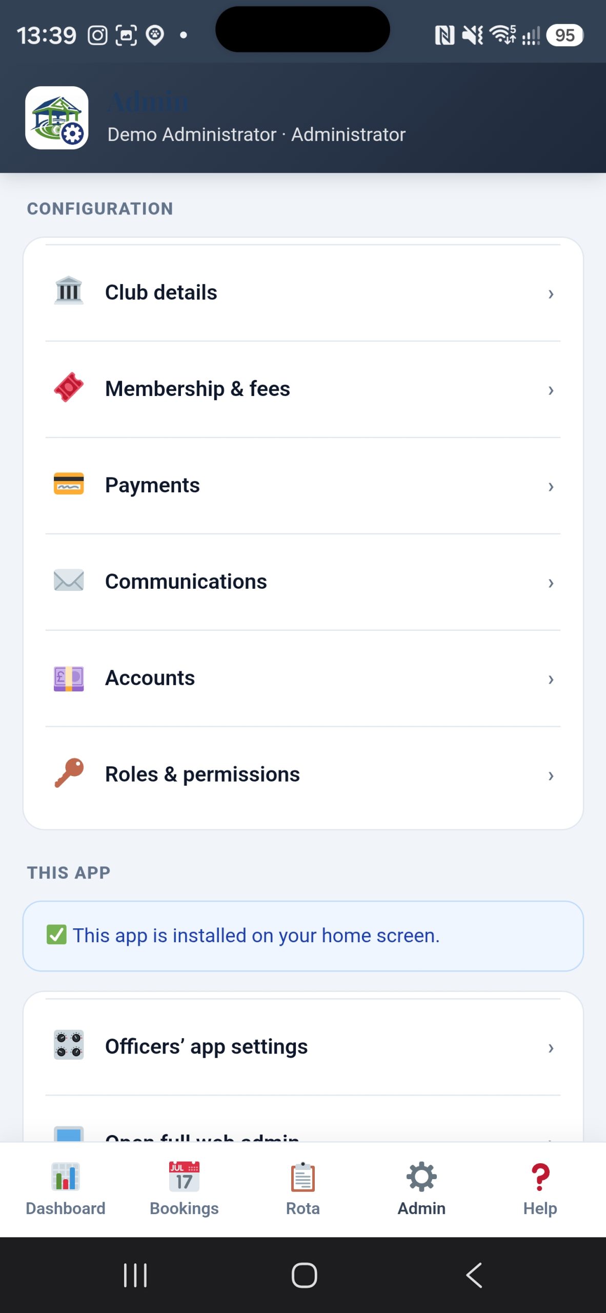Tap the envelope Communications icon
The width and height of the screenshot is (606, 1313).
[x=69, y=580]
